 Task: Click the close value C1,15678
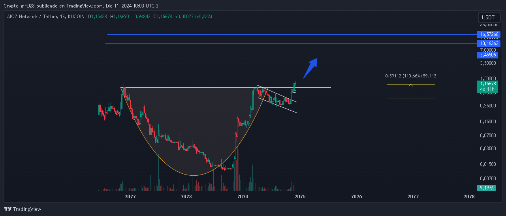tap(163, 17)
